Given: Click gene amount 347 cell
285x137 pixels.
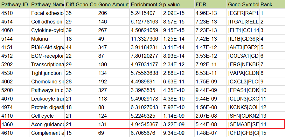Looking at the screenshot, I should click(113, 47).
